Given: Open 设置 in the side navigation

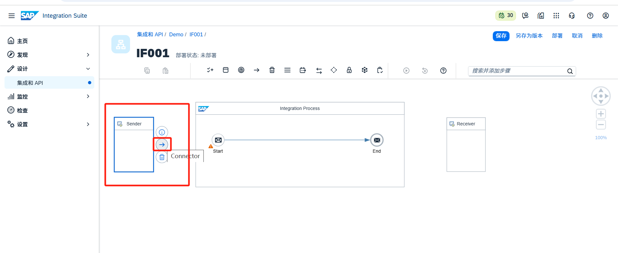Looking at the screenshot, I should tap(23, 124).
